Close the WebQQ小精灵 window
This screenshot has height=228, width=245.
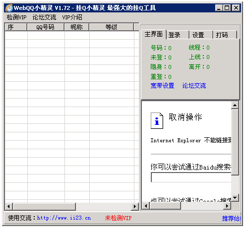236,8
